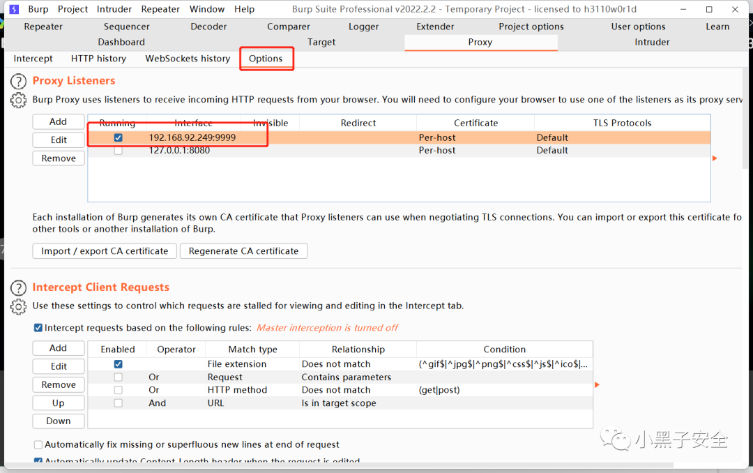Enable the 127.0.0.1:8080 listener Running checkbox
753x473 pixels.
click(118, 150)
